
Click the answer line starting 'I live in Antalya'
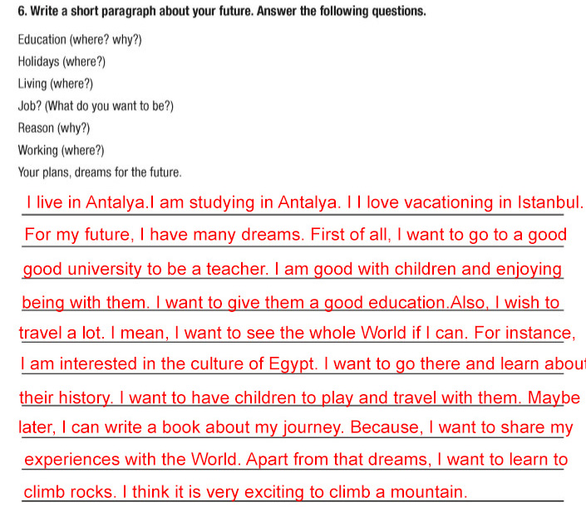point(304,202)
